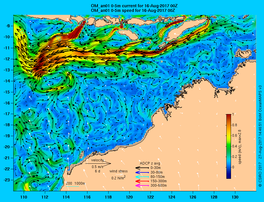Click the 'ADCP z avg' legend heading

click(x=150, y=163)
